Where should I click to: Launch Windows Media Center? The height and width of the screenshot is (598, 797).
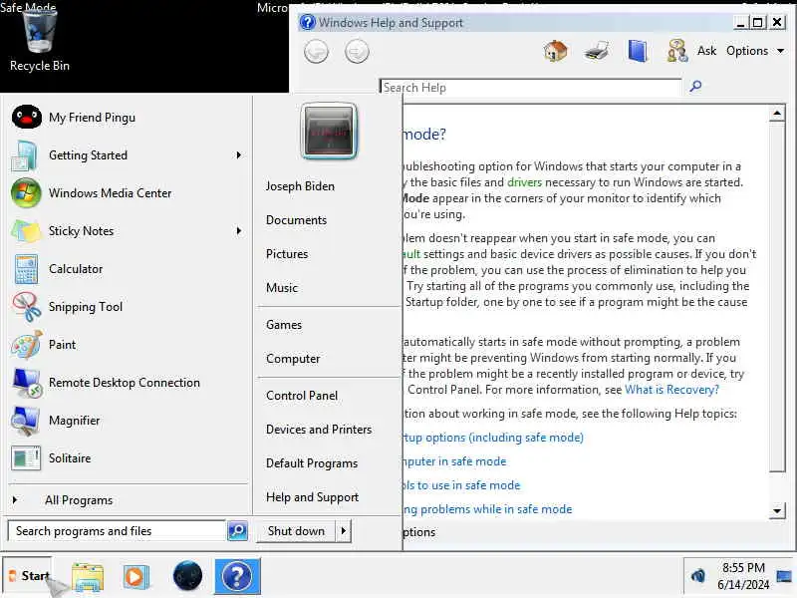click(x=128, y=193)
